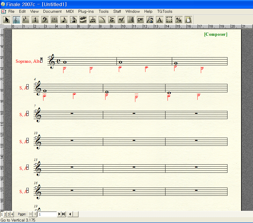Select the Clef tool

point(45,20)
